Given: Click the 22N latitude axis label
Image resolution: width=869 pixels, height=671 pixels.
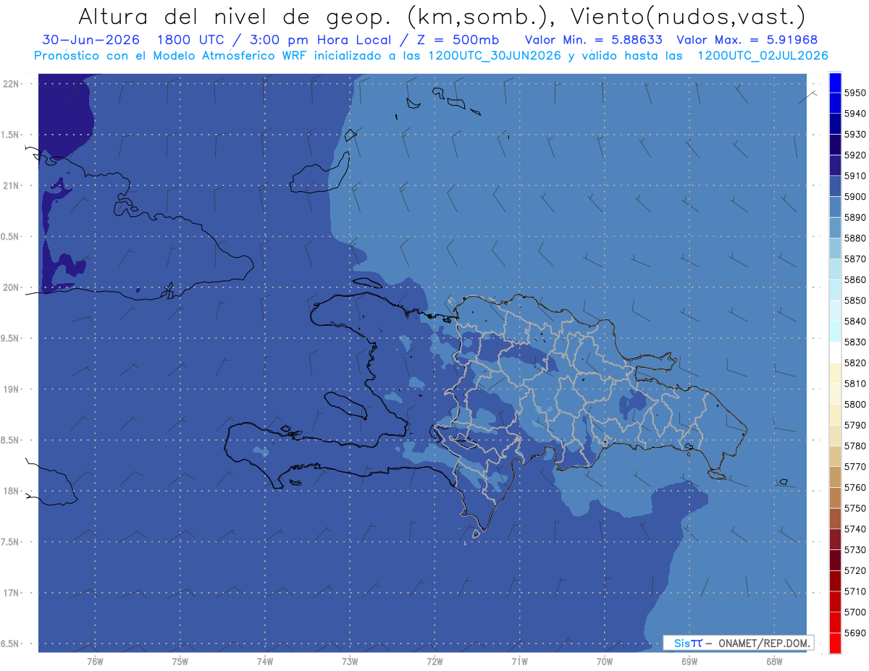Looking at the screenshot, I should [10, 84].
